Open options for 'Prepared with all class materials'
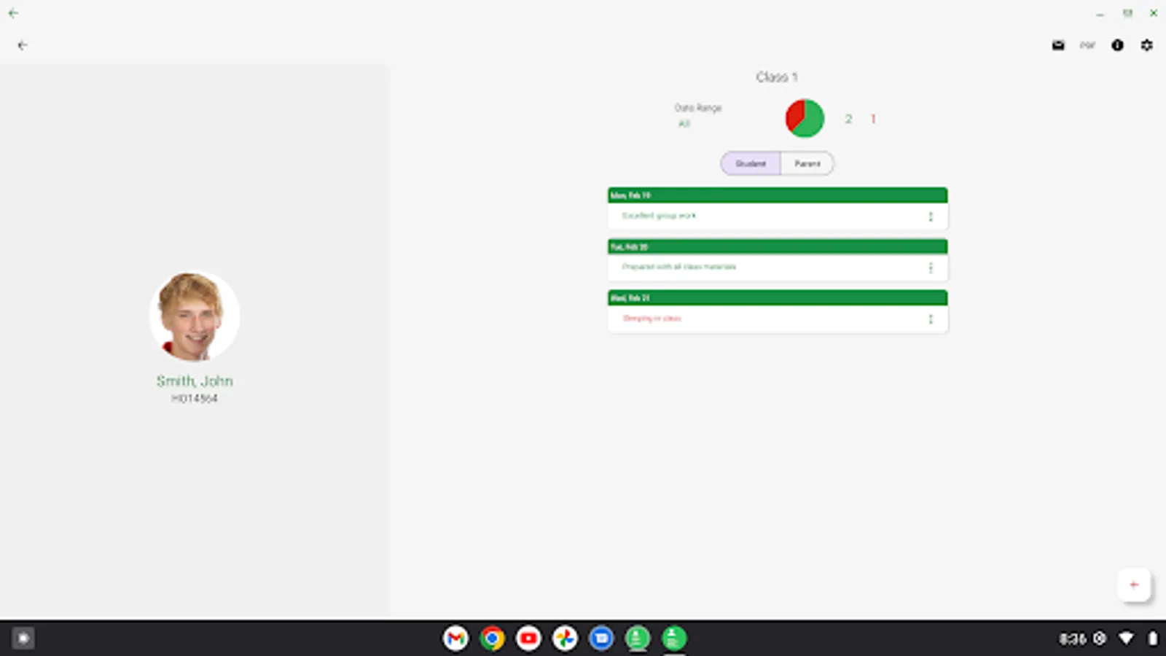The height and width of the screenshot is (656, 1166). click(931, 268)
